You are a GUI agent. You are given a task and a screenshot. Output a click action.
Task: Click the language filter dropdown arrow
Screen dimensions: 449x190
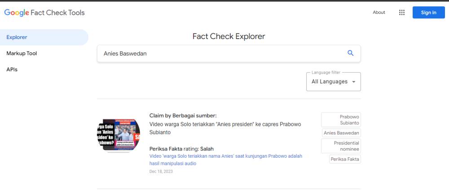pos(354,82)
